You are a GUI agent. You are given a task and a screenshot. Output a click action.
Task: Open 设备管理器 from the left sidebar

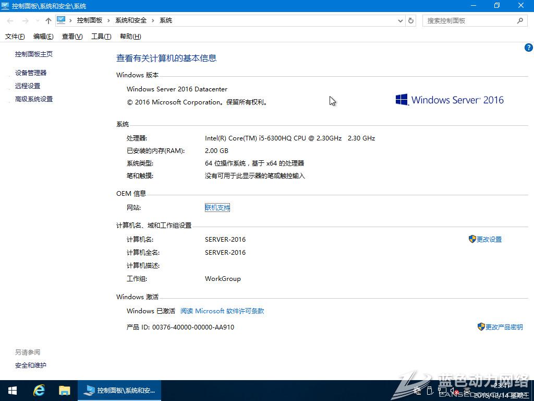[31, 73]
